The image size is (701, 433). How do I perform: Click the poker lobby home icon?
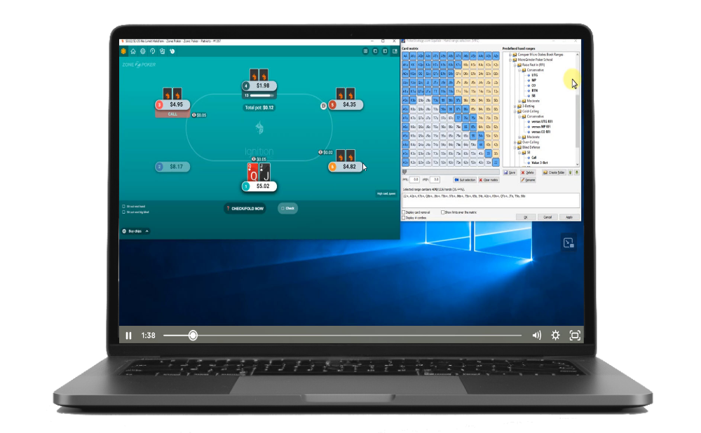[133, 51]
